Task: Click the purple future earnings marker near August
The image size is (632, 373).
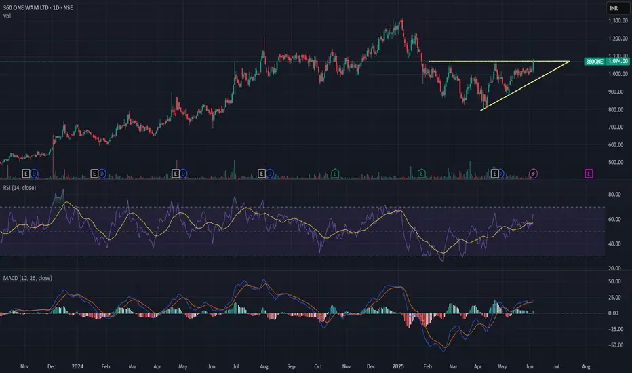Action: [589, 174]
